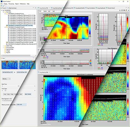Open the Reports folder

click(x=7, y=53)
